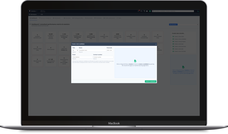Click the Create Candidate button

(150, 82)
